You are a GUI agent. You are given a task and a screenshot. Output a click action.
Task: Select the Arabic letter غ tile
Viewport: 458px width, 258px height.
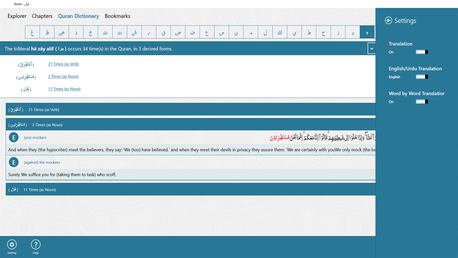32,32
